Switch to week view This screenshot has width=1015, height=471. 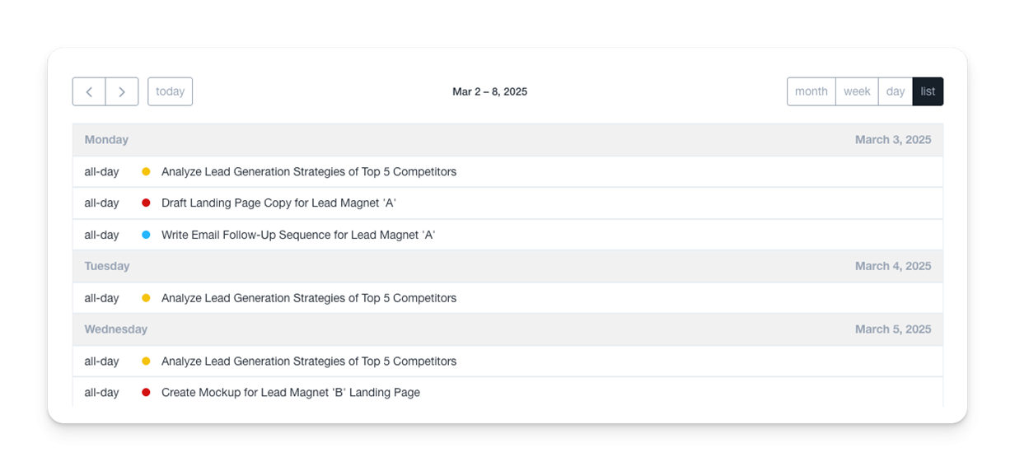(x=857, y=91)
